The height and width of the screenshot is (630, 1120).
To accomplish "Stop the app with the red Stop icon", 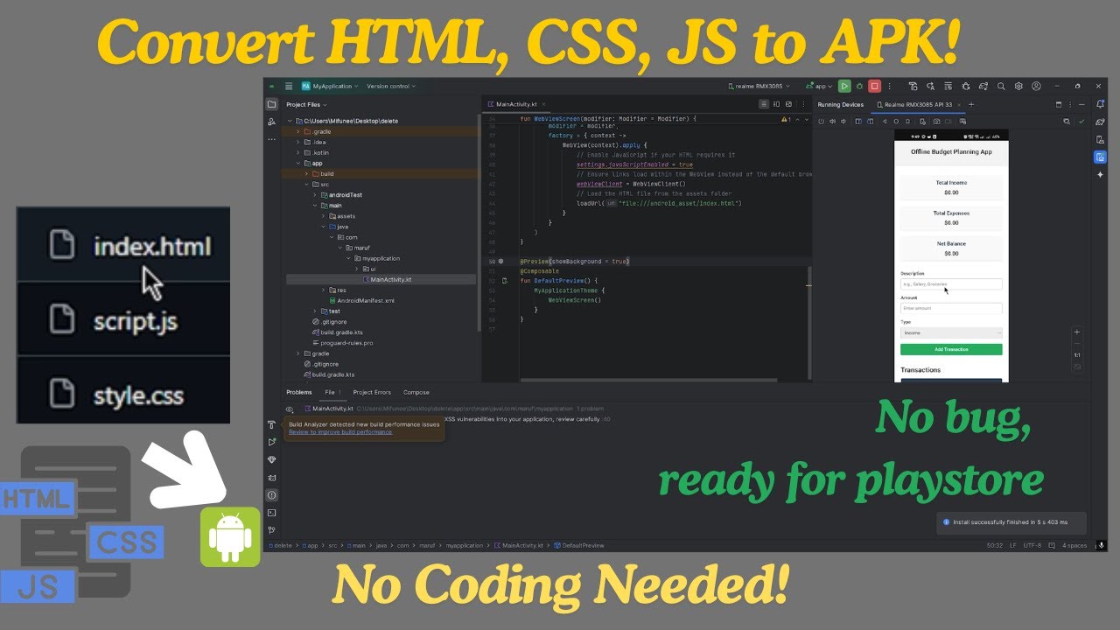I will 875,86.
